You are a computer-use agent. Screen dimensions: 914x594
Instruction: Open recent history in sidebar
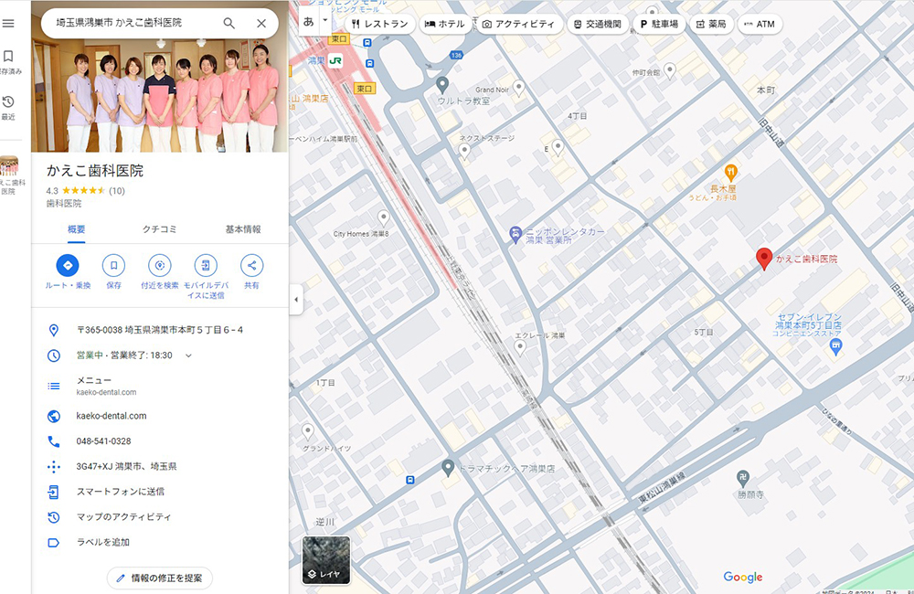(8, 101)
